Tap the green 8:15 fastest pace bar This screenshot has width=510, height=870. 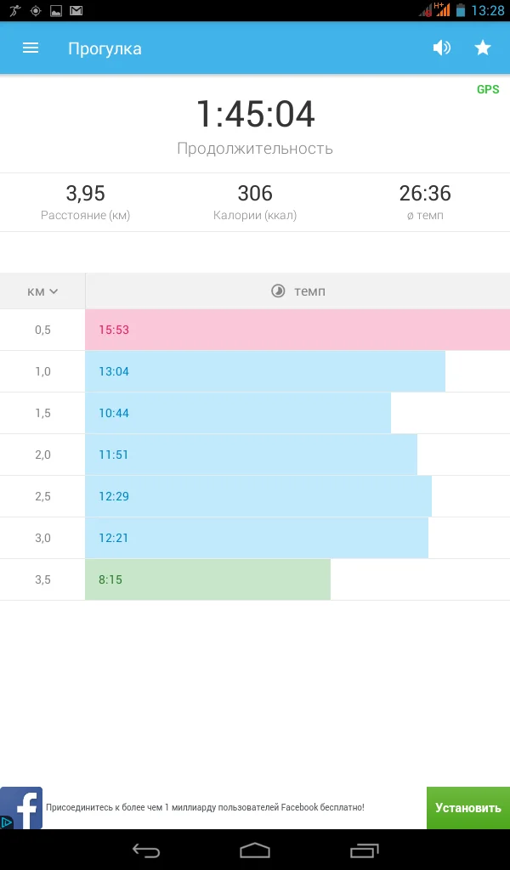[x=207, y=579]
